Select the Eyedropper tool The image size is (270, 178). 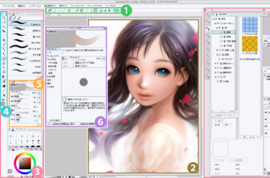pyautogui.click(x=4, y=45)
